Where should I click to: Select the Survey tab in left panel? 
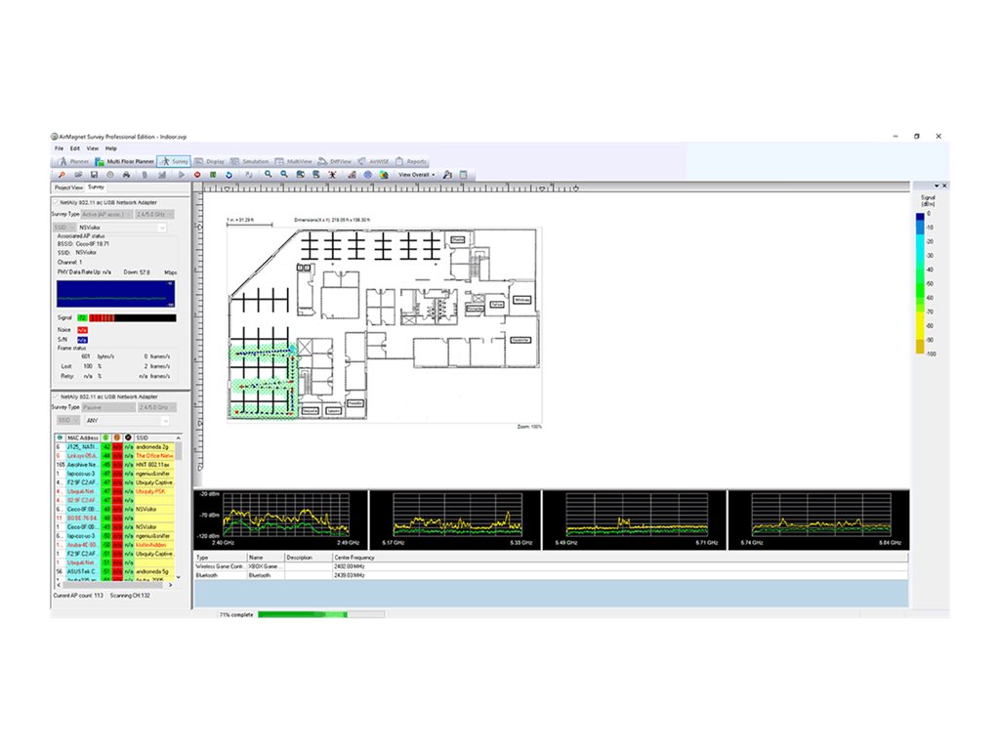coord(97,187)
